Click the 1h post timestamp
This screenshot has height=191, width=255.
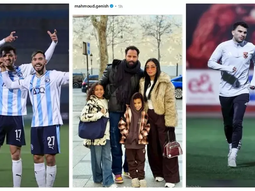[120, 6]
